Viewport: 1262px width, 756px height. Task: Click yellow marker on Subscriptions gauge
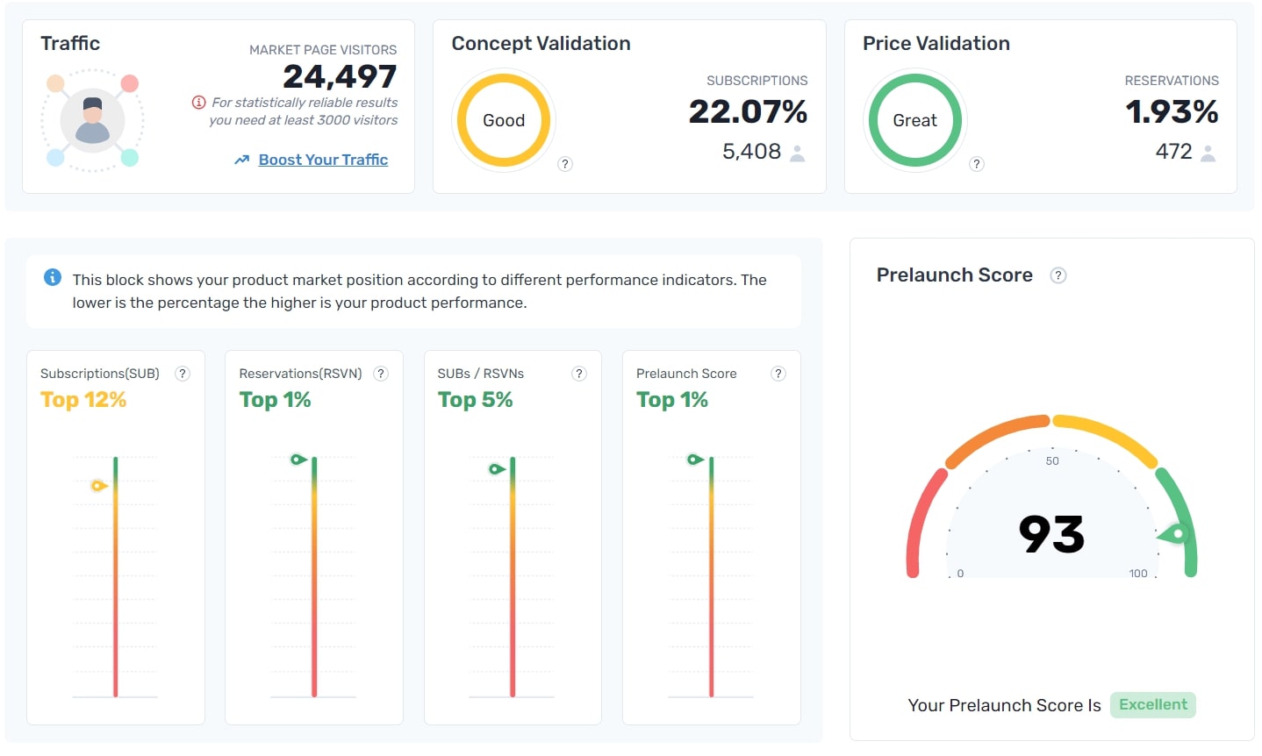99,485
